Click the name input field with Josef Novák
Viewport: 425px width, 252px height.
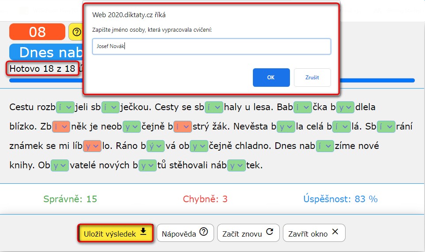[x=211, y=46]
